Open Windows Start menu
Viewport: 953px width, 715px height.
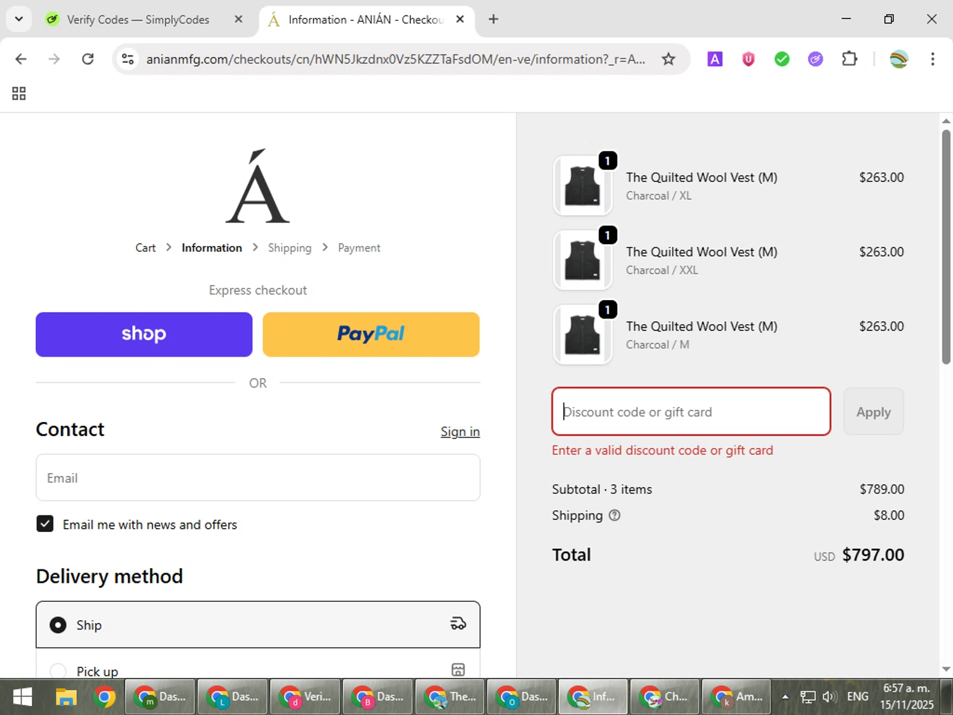pos(22,697)
